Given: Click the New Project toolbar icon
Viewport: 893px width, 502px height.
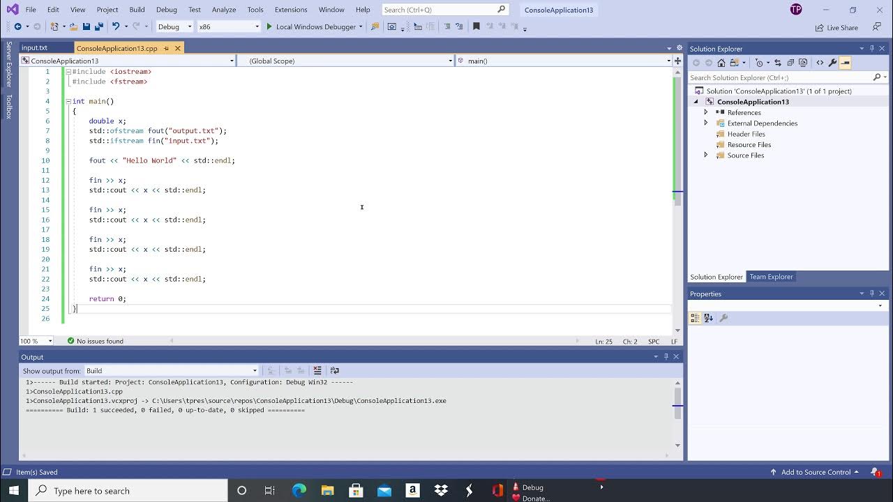Looking at the screenshot, I should 54,26.
